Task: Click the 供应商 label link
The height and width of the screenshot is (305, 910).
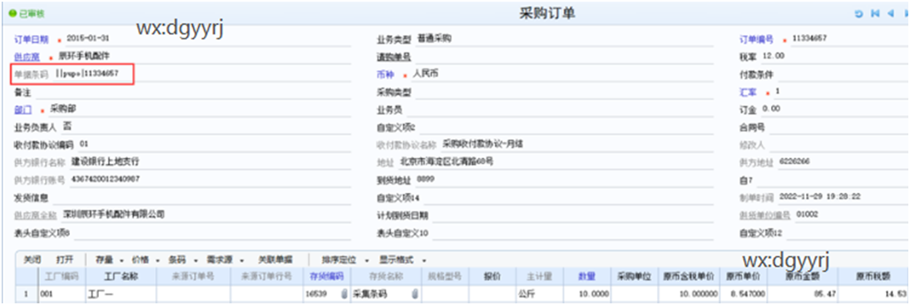Action: tap(27, 57)
